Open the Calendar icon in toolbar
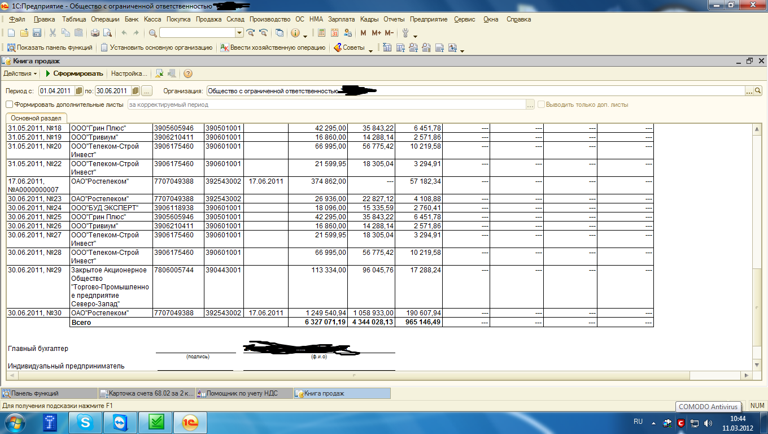The width and height of the screenshot is (768, 434). 334,33
